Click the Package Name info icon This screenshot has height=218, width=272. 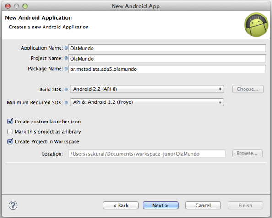66,69
